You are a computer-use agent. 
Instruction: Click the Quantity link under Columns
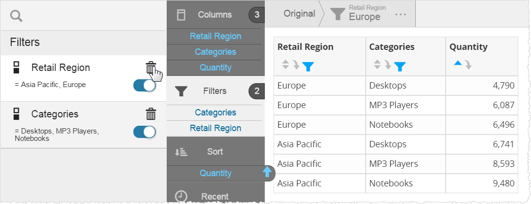tap(215, 68)
